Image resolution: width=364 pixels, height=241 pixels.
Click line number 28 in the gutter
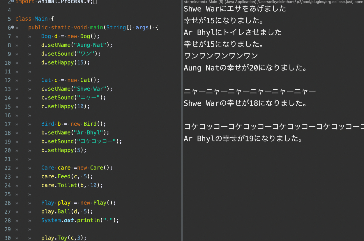coord(8,220)
